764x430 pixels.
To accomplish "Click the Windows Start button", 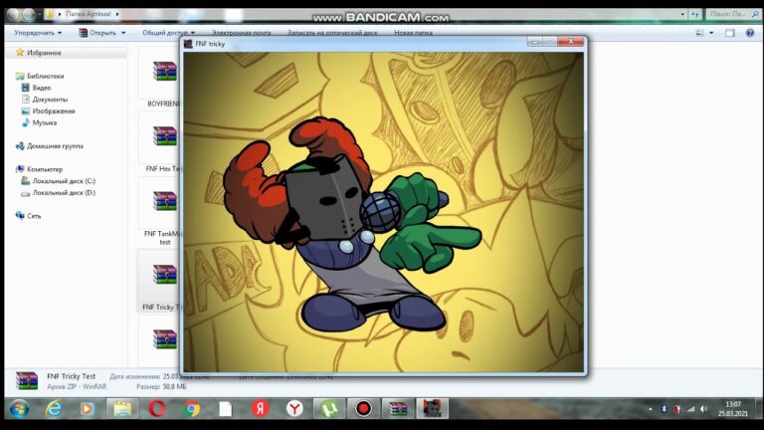I will [x=18, y=408].
